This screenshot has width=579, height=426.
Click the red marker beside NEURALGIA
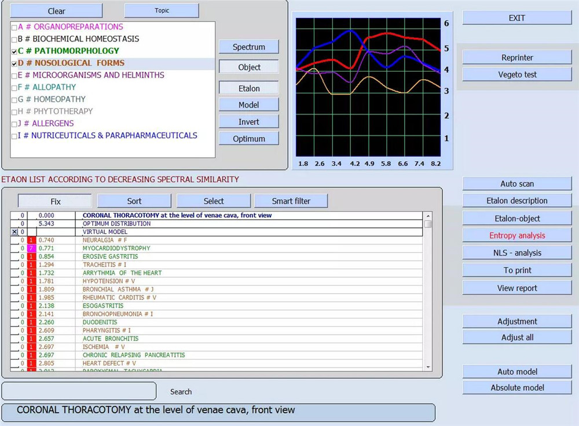(32, 240)
